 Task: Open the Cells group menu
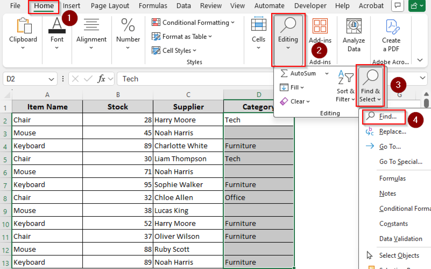tap(258, 34)
